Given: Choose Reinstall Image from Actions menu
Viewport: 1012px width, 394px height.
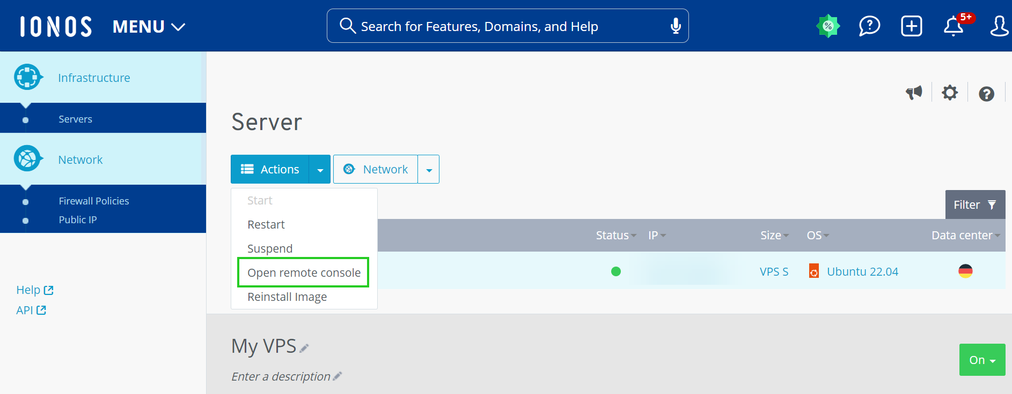Looking at the screenshot, I should point(287,297).
